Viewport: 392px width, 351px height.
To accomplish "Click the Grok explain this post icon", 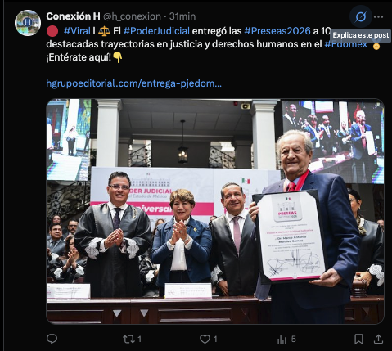I will tap(361, 17).
